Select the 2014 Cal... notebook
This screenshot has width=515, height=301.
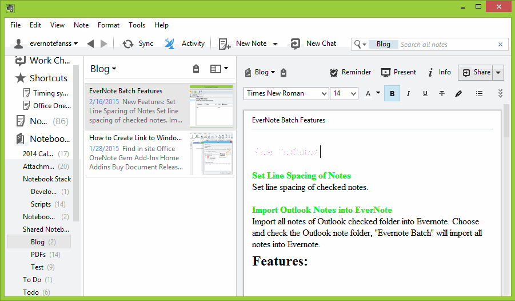pos(46,153)
